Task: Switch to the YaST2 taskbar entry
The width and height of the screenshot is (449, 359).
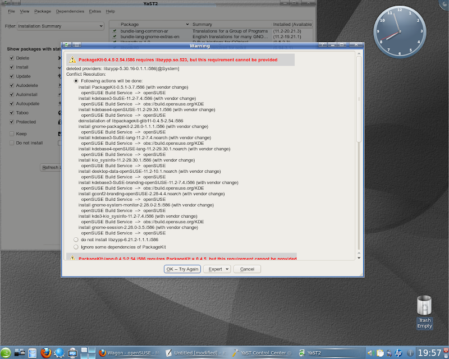Action: pyautogui.click(x=330, y=353)
